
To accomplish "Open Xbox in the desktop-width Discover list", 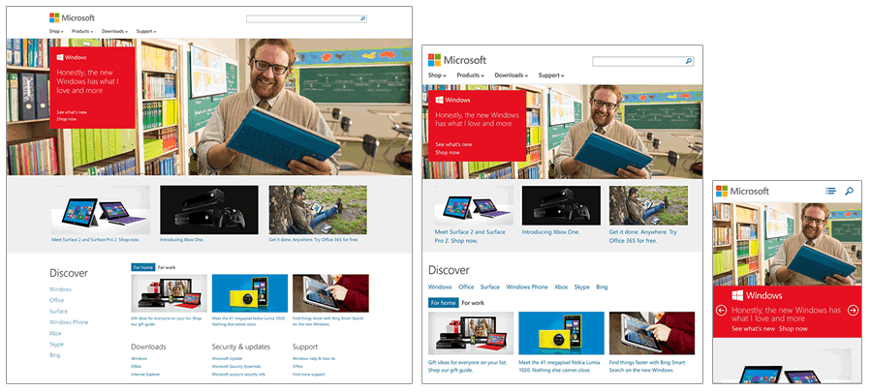I will pyautogui.click(x=55, y=333).
